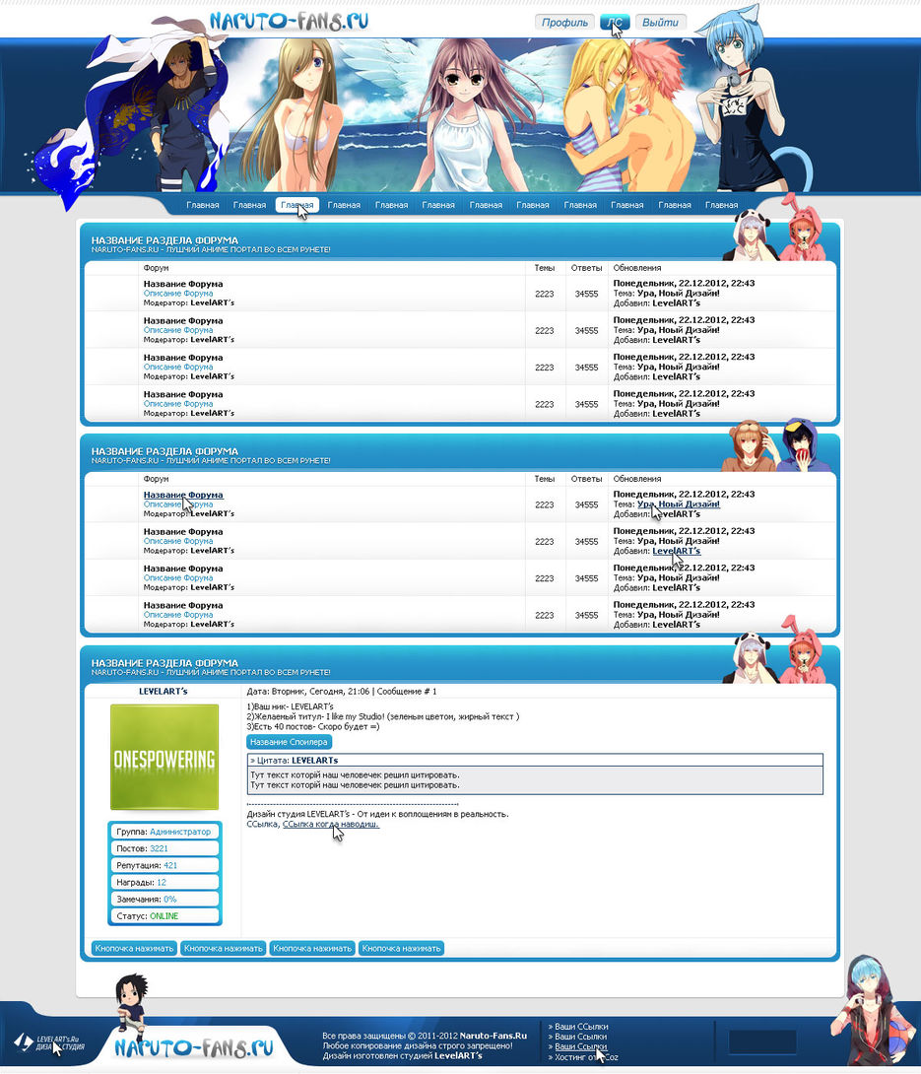Open the underlined LevelART's author link
The width and height of the screenshot is (921, 1074).
pyautogui.click(x=676, y=551)
